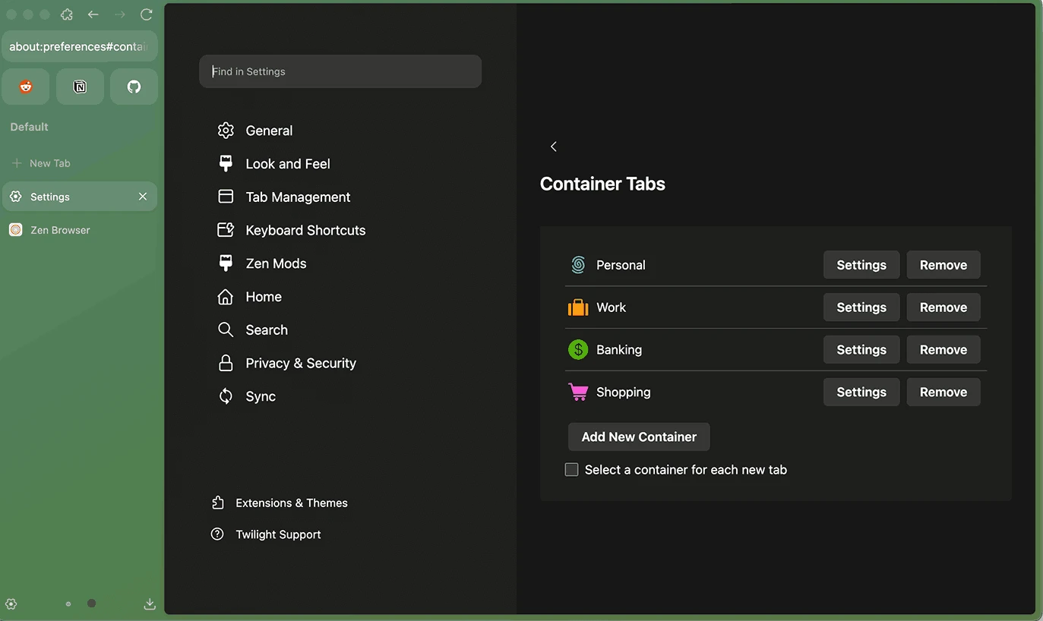
Task: Open a New Tab from the sidebar
Action: pos(80,163)
